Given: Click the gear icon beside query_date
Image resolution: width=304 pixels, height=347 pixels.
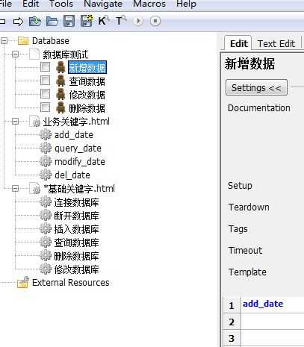Looking at the screenshot, I should [46, 148].
